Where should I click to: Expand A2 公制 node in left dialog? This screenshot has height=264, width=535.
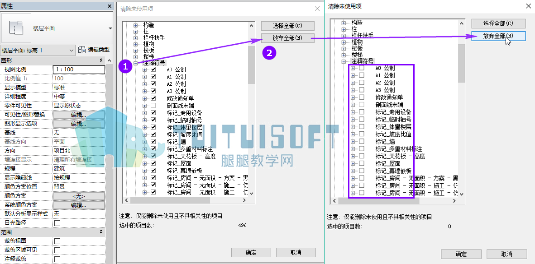tap(145, 84)
